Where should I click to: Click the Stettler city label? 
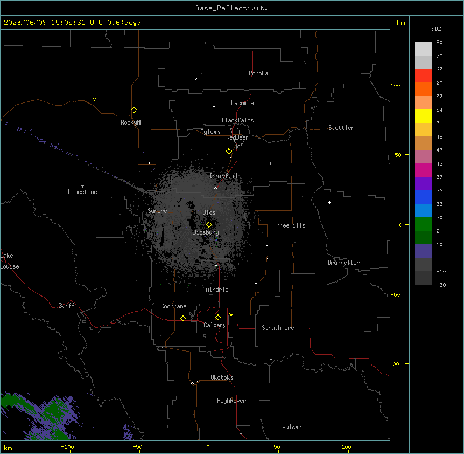point(341,128)
